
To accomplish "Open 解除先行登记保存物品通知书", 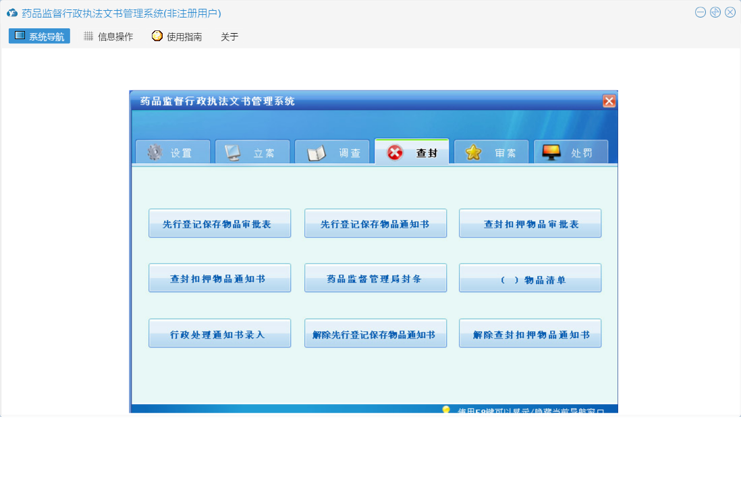I will [x=376, y=333].
